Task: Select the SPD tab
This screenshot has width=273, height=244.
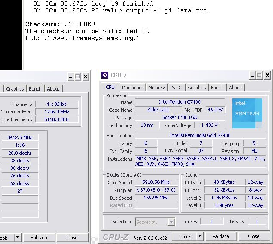Action: (176, 88)
